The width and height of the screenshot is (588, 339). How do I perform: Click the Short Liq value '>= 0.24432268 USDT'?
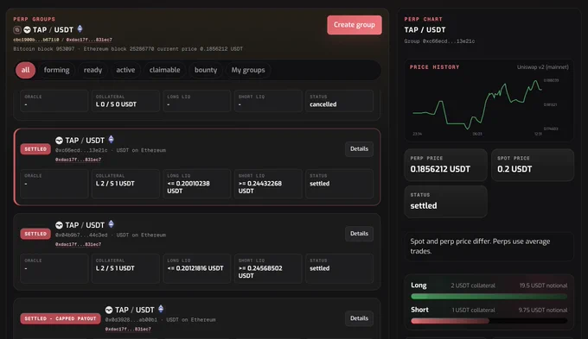tap(260, 187)
